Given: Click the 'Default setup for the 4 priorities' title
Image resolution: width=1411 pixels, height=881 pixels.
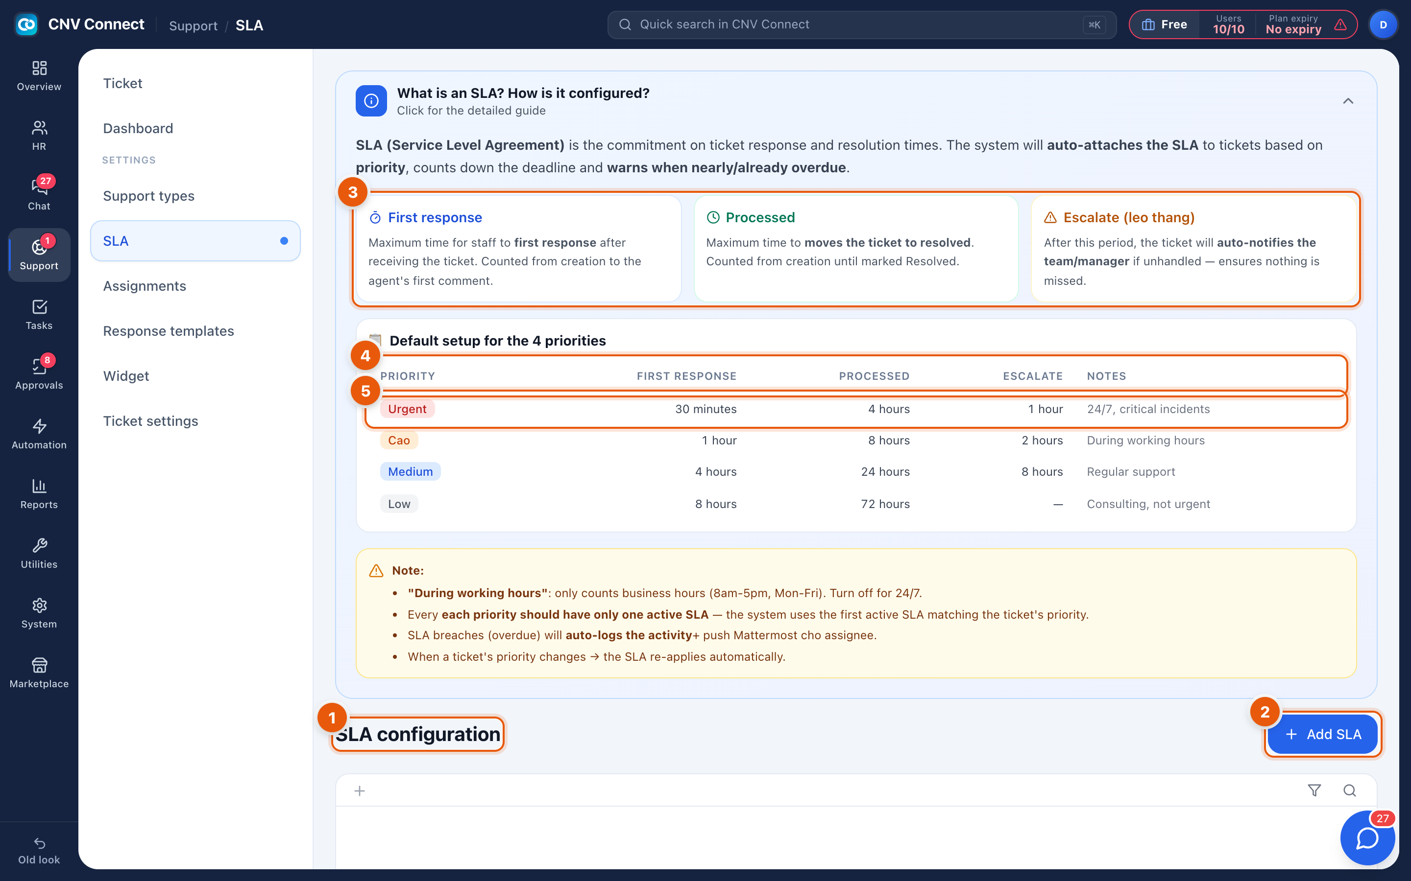Looking at the screenshot, I should [497, 341].
